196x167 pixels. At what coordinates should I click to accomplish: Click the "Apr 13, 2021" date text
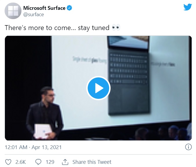point(47,147)
